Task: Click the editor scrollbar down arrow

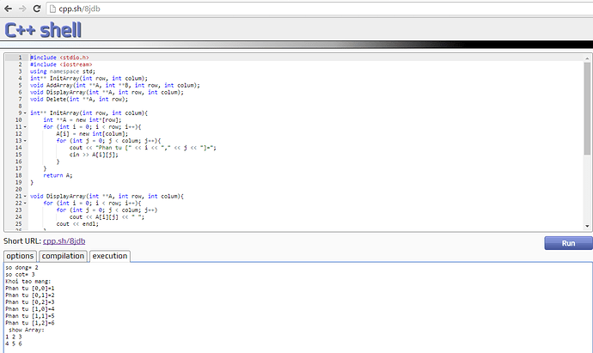Action: [x=588, y=227]
